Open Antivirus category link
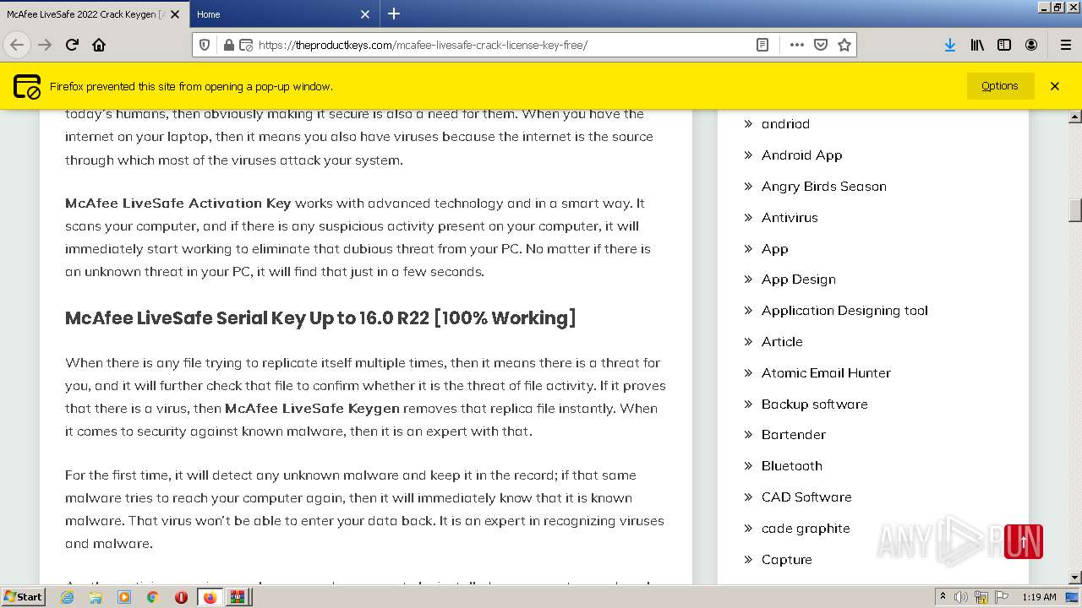Viewport: 1082px width, 608px height. [790, 218]
